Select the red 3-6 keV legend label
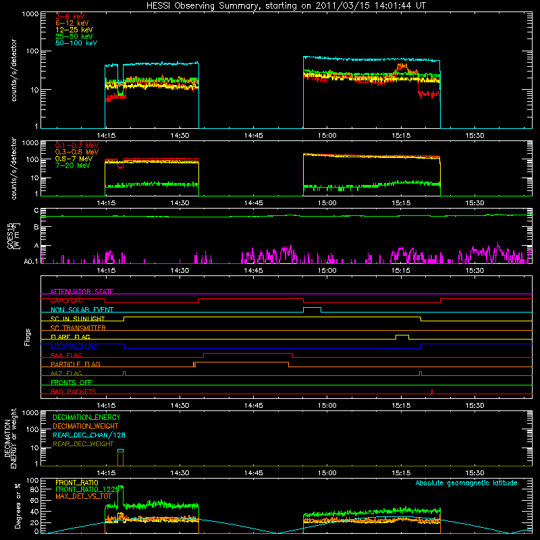The width and height of the screenshot is (540, 540). 70,16
